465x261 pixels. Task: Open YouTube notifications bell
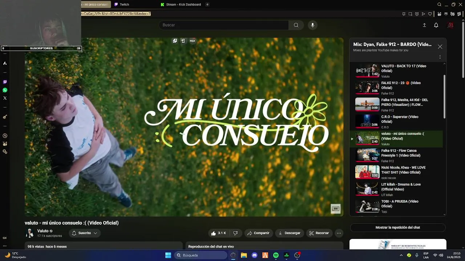pos(436,25)
